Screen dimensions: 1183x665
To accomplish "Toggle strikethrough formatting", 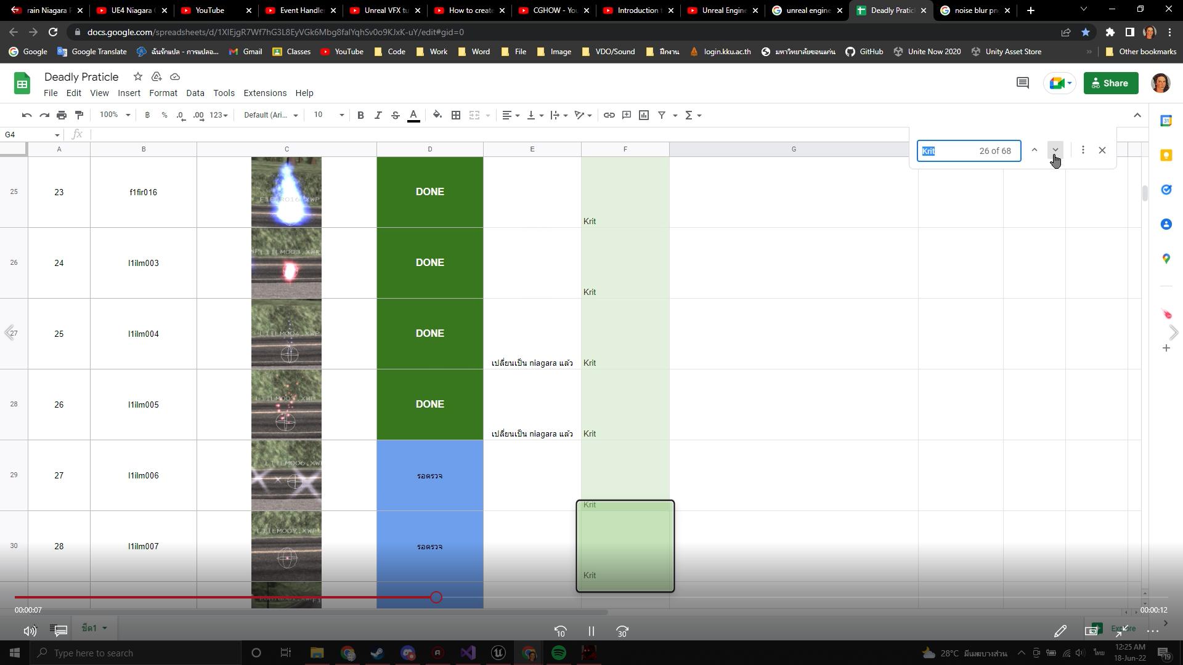I will tap(396, 115).
